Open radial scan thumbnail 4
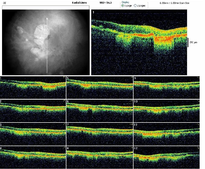Screen dimensions: 205x169 pyautogui.click(x=33, y=157)
